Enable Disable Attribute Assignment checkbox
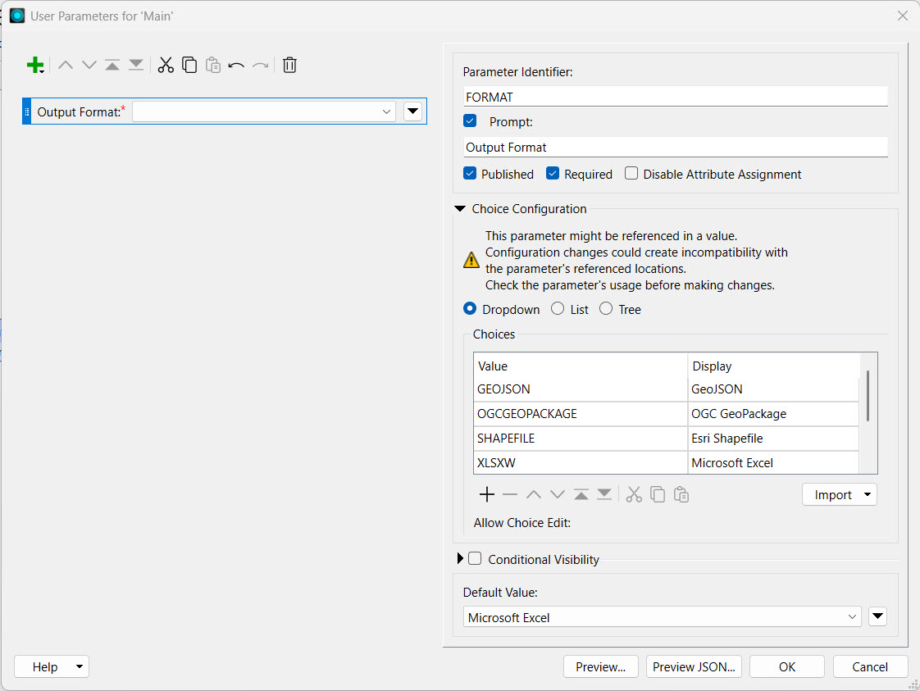This screenshot has height=691, width=920. tap(631, 174)
